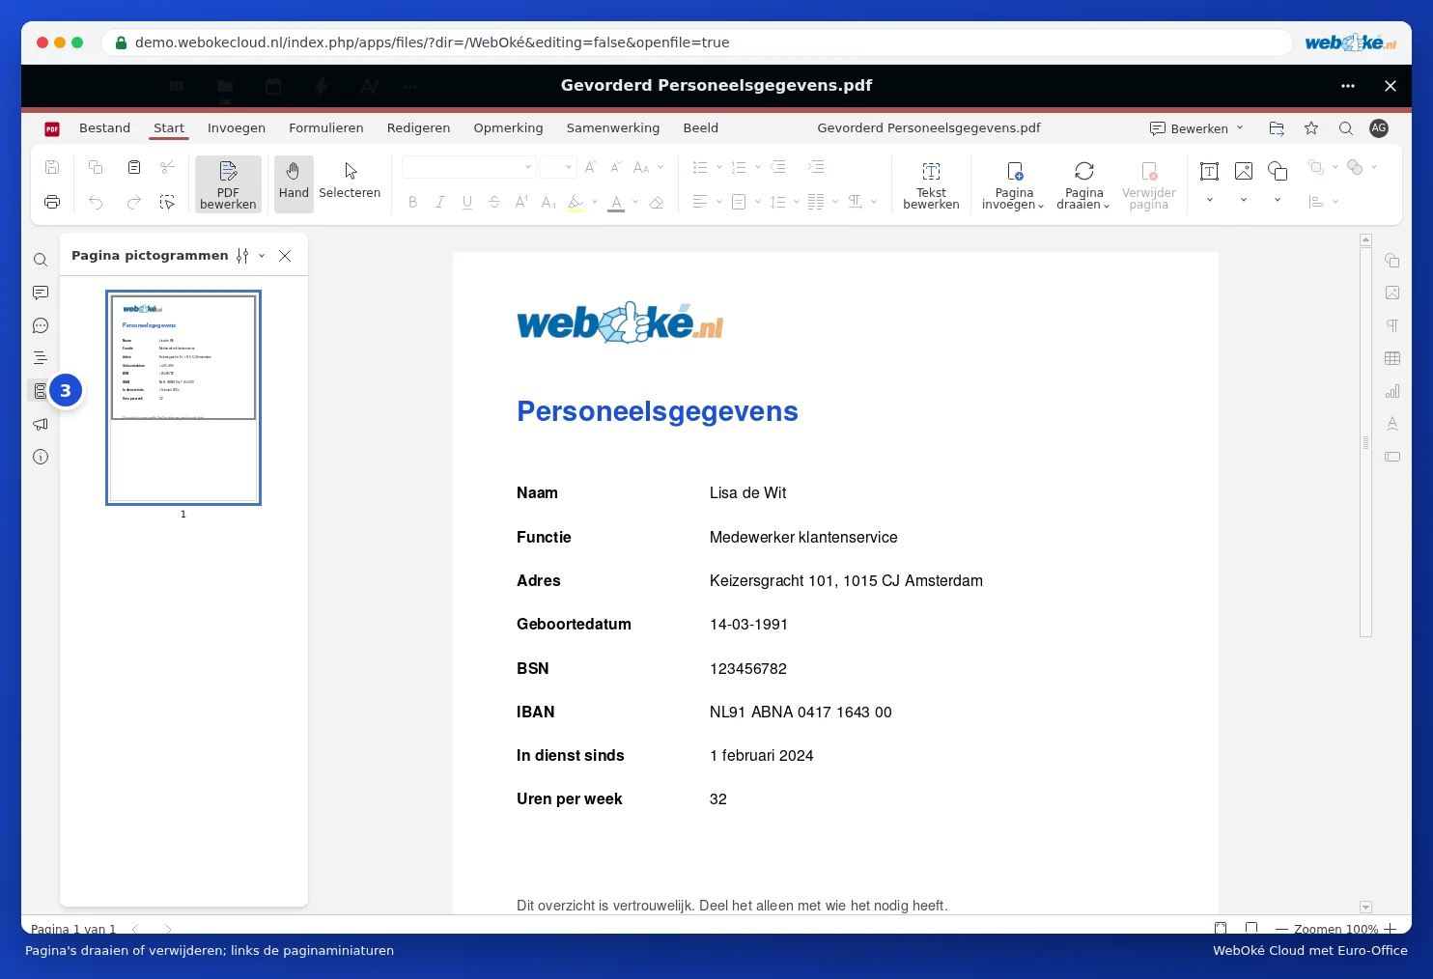Viewport: 1433px width, 979px height.
Task: Open the AG user avatar
Action: click(1379, 127)
